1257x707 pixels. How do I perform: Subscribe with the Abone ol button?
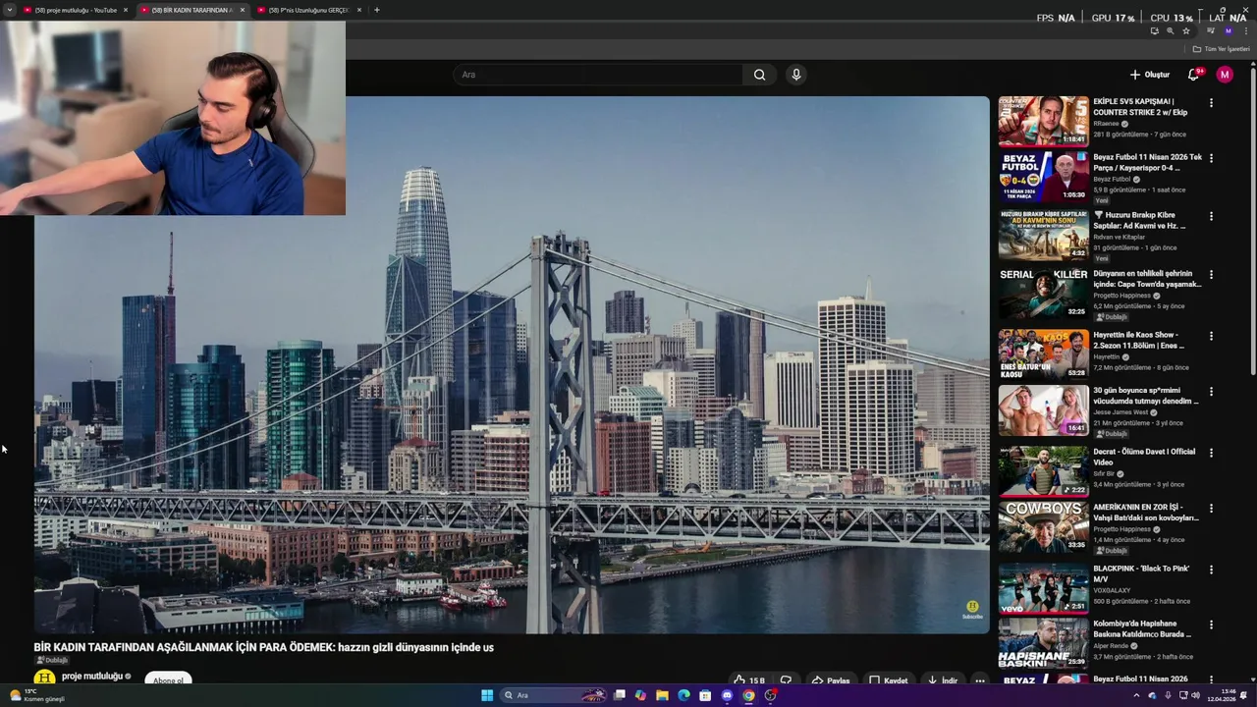(x=168, y=680)
